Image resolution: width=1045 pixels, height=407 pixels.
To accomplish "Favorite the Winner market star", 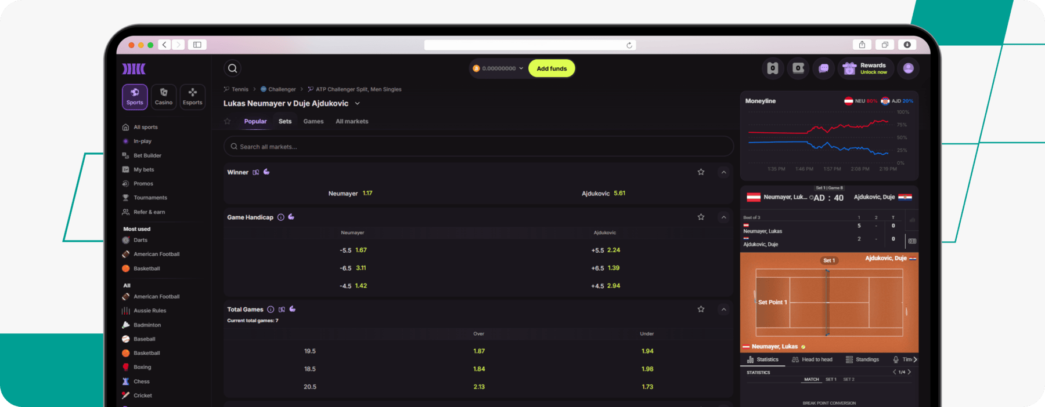I will click(x=701, y=172).
